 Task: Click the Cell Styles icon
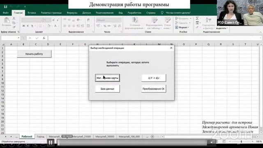coord(167,21)
